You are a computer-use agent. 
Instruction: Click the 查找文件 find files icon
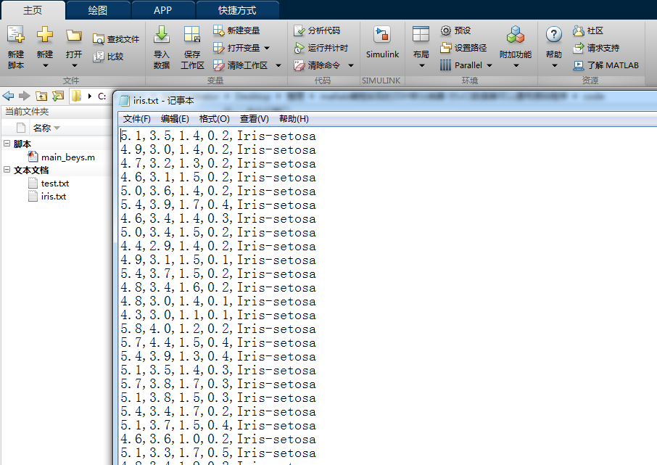tap(99, 39)
